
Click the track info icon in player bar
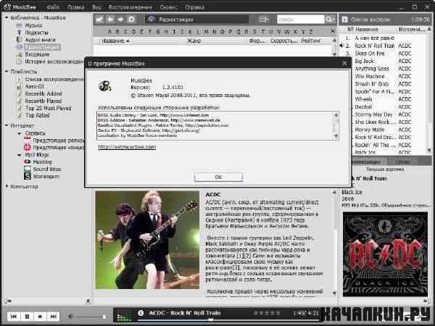[141, 313]
